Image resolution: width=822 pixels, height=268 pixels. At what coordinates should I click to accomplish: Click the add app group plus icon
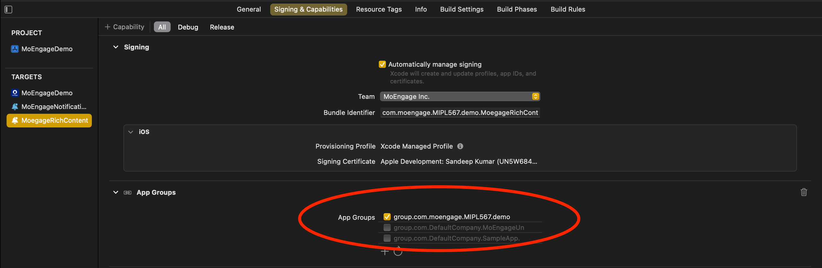pyautogui.click(x=385, y=252)
